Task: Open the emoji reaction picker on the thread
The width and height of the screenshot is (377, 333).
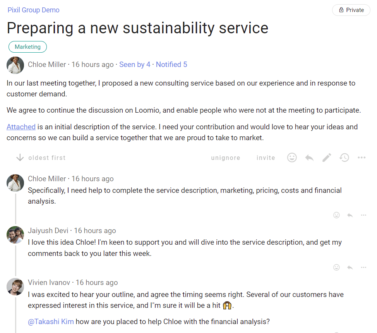Action: [292, 158]
